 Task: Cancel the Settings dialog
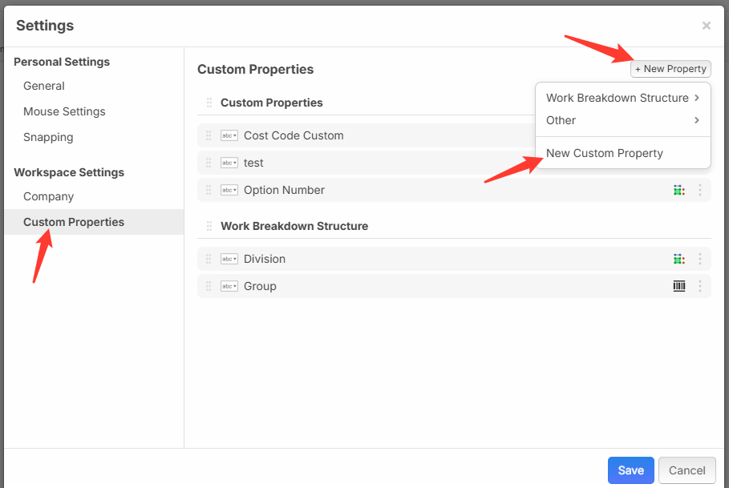[686, 470]
